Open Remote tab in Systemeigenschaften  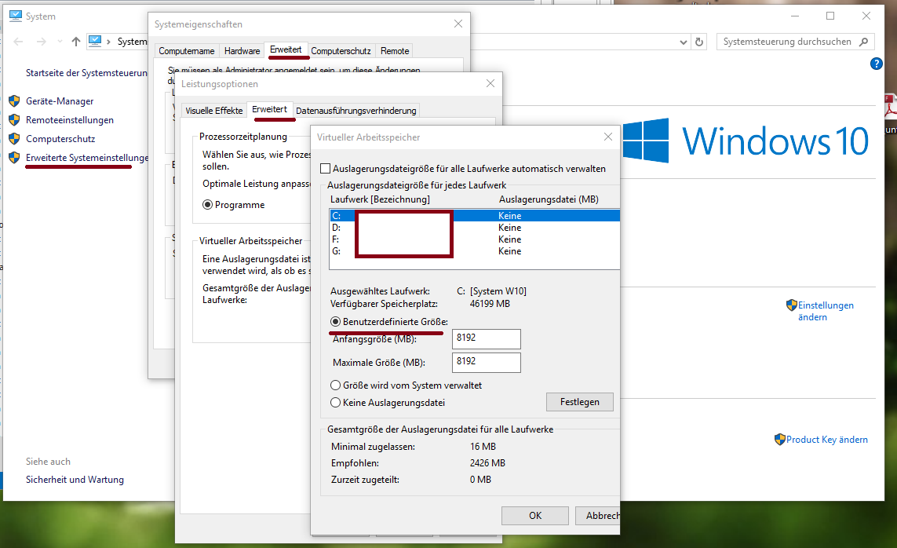click(395, 51)
